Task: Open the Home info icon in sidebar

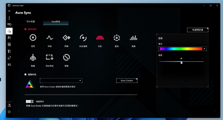Action: point(9,18)
